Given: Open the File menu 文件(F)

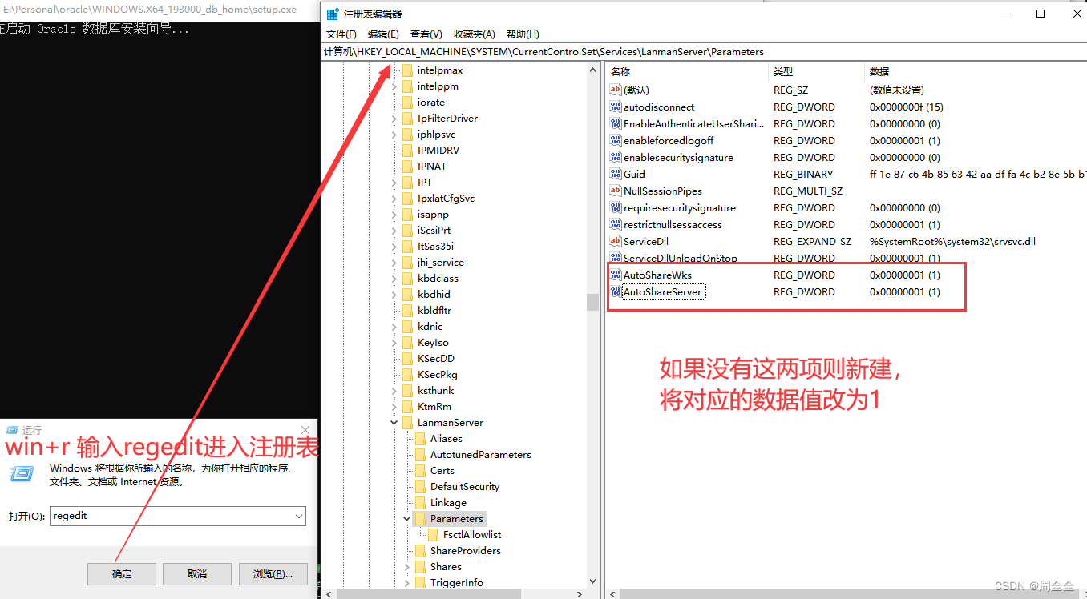Looking at the screenshot, I should click(341, 34).
